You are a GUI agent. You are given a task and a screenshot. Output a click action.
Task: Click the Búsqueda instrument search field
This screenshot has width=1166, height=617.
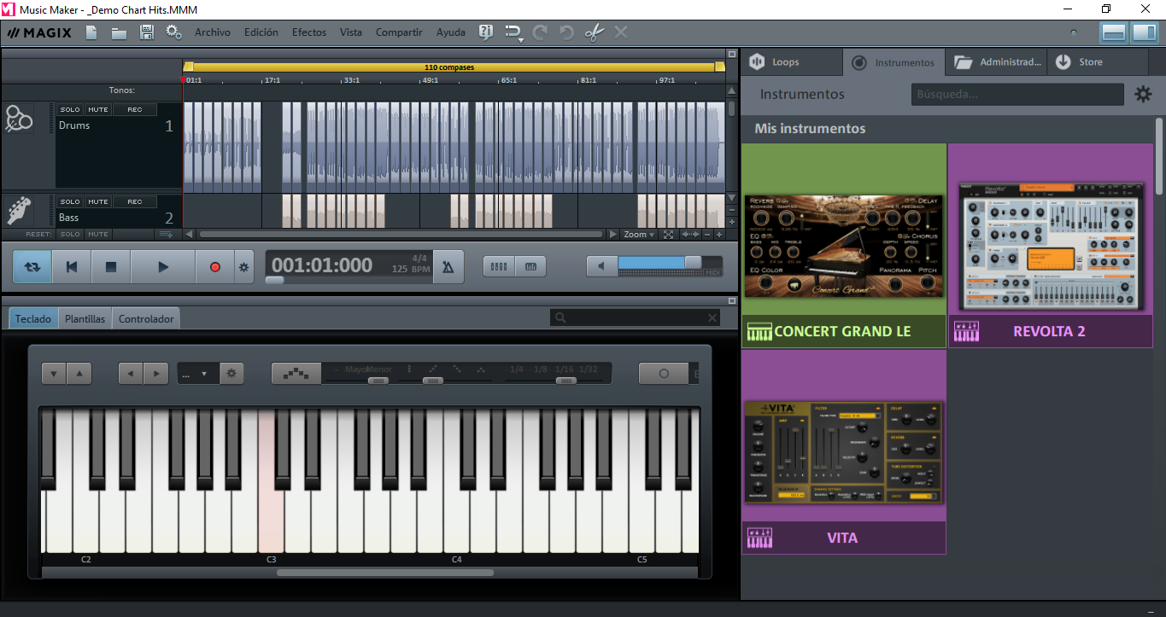coord(1017,94)
